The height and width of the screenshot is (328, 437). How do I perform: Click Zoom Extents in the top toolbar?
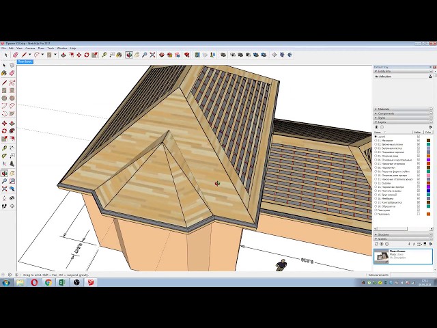click(152, 55)
